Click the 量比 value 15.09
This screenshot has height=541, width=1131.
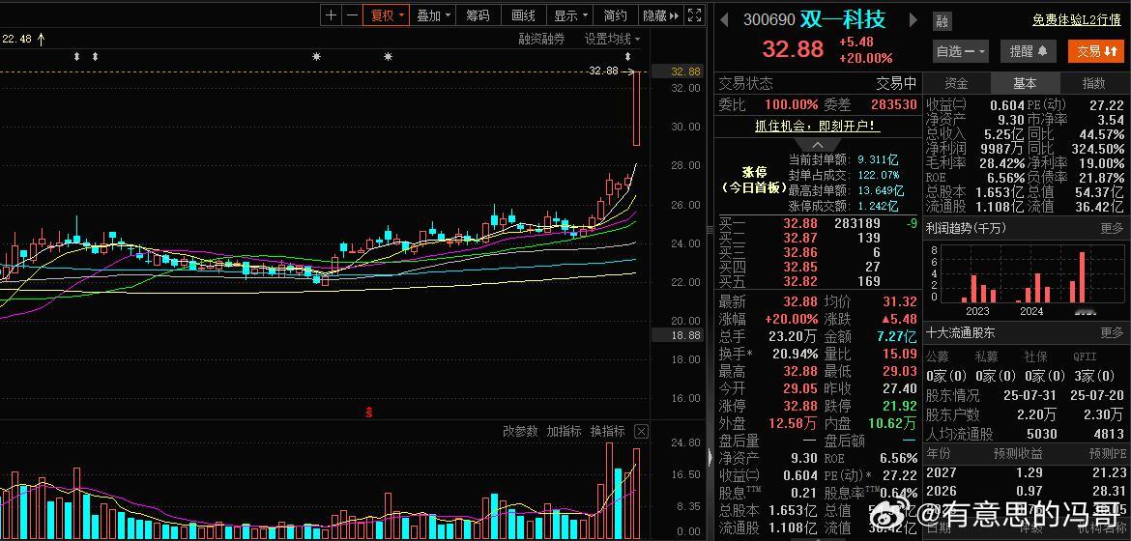[x=900, y=355]
